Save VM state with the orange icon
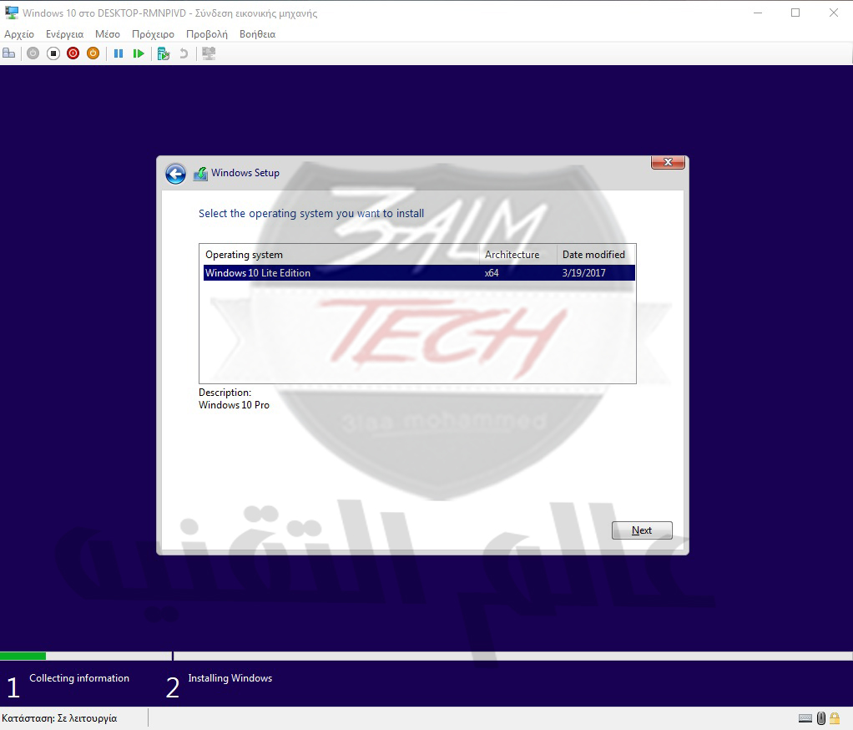 pos(93,53)
